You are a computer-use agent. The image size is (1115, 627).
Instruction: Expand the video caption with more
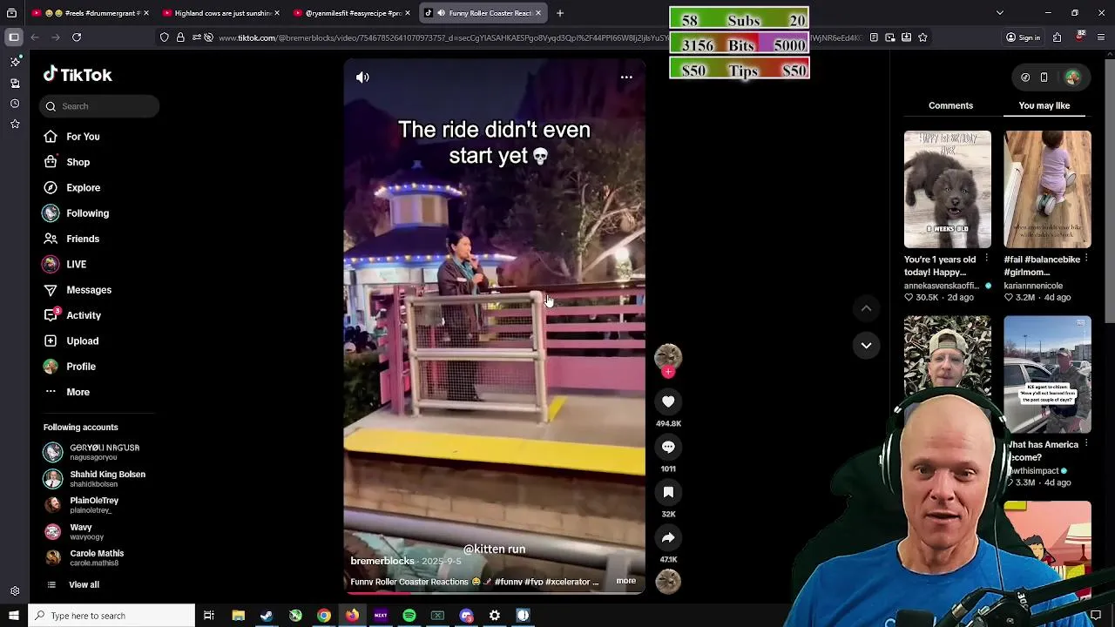click(625, 581)
